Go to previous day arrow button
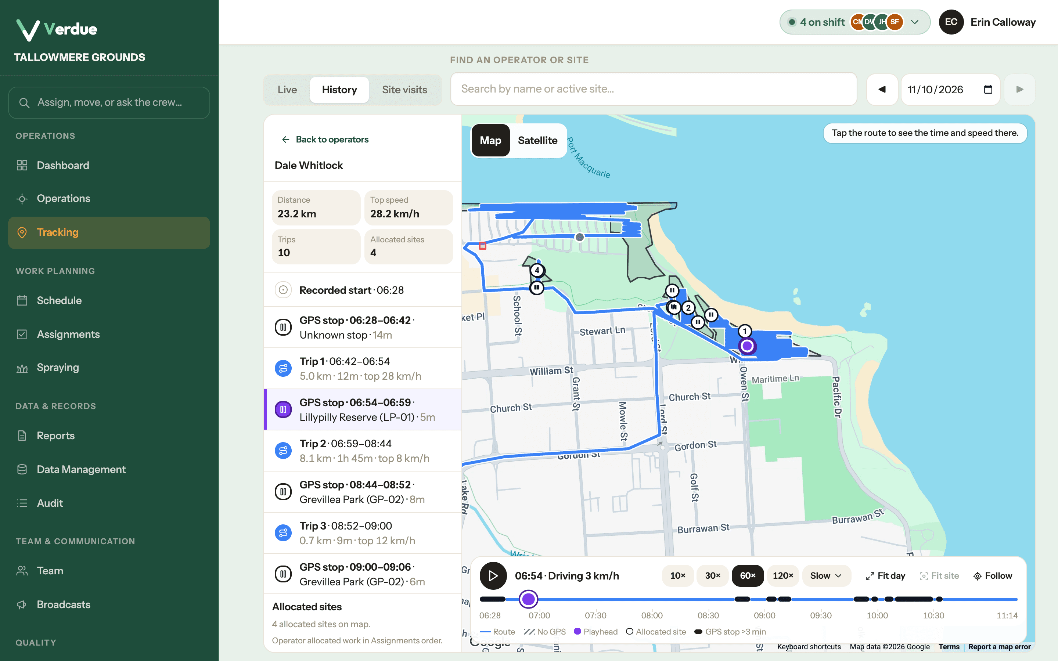 click(882, 89)
